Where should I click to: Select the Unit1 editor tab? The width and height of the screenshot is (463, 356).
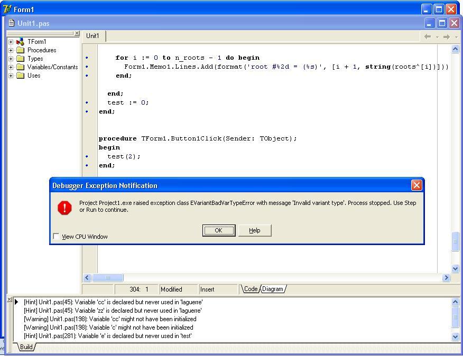[x=93, y=36]
